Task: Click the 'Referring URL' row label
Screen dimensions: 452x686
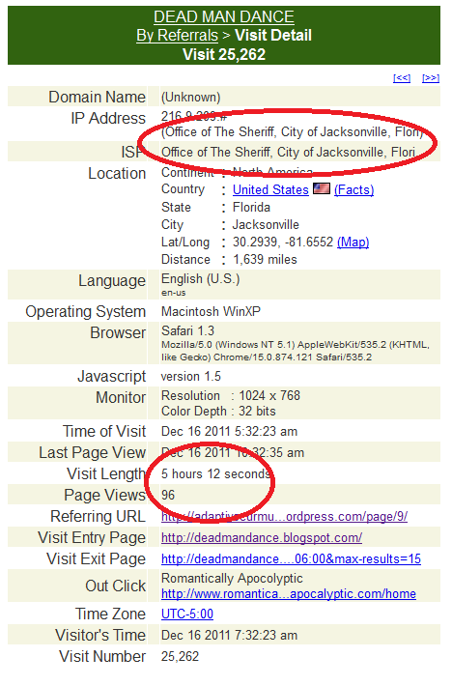Action: 98,517
